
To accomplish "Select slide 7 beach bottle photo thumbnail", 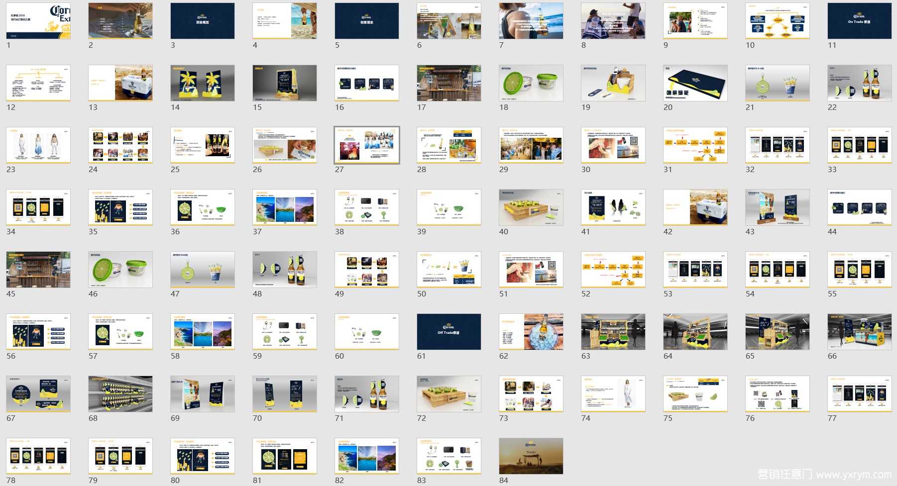I will pos(531,21).
